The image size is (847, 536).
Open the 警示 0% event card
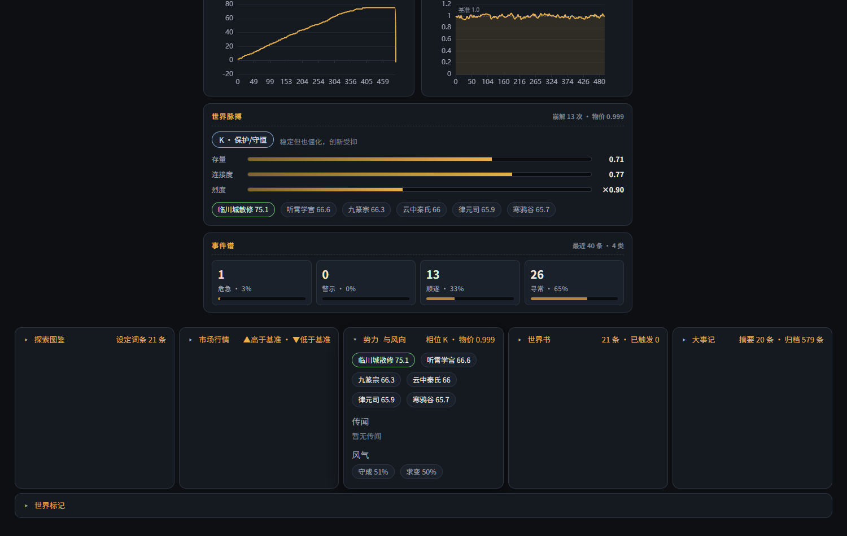(366, 283)
